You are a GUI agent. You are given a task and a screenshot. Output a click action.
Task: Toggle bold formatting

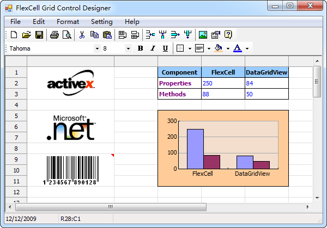coord(141,48)
